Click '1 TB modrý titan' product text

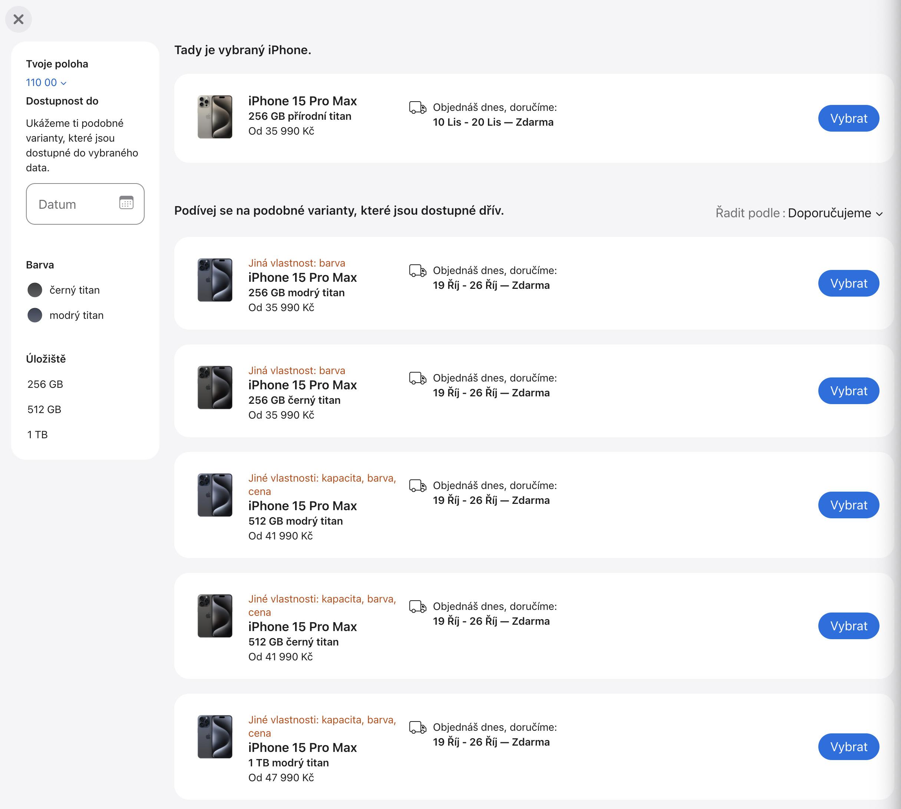click(x=288, y=763)
